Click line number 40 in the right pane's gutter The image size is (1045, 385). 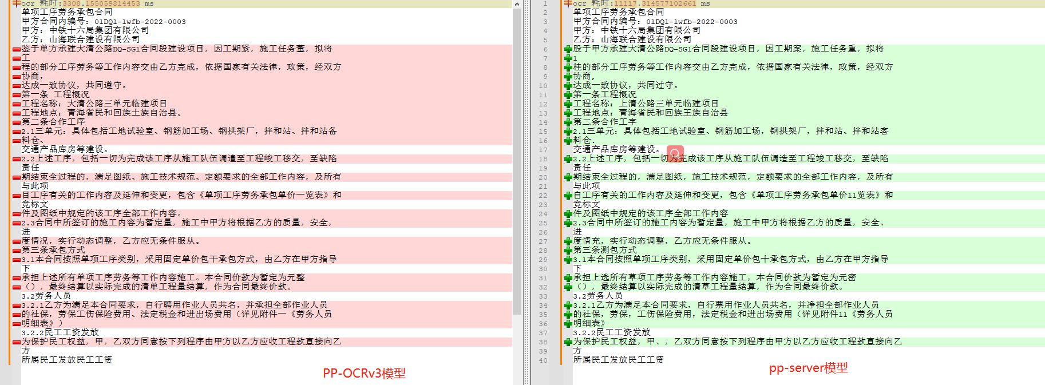543,360
